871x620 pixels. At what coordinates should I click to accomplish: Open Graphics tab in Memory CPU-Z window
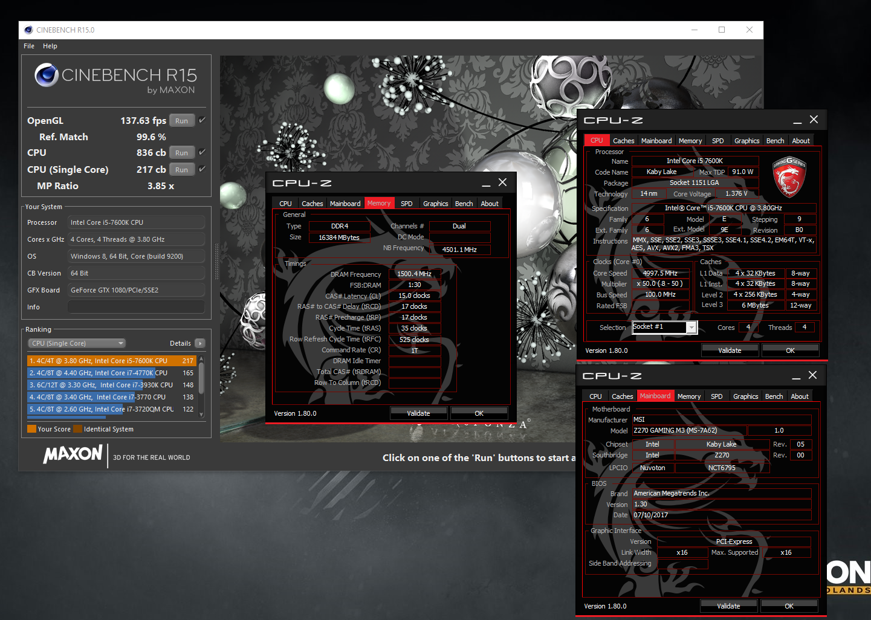(436, 204)
